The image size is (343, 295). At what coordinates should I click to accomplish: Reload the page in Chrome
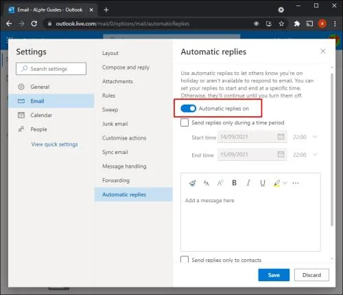coord(34,23)
